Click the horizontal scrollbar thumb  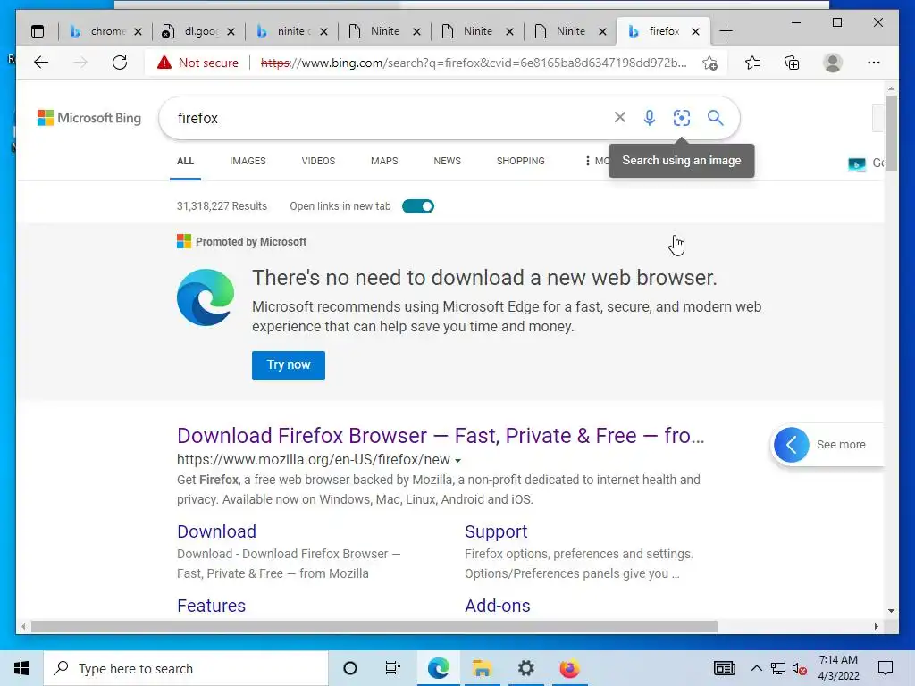(x=374, y=627)
